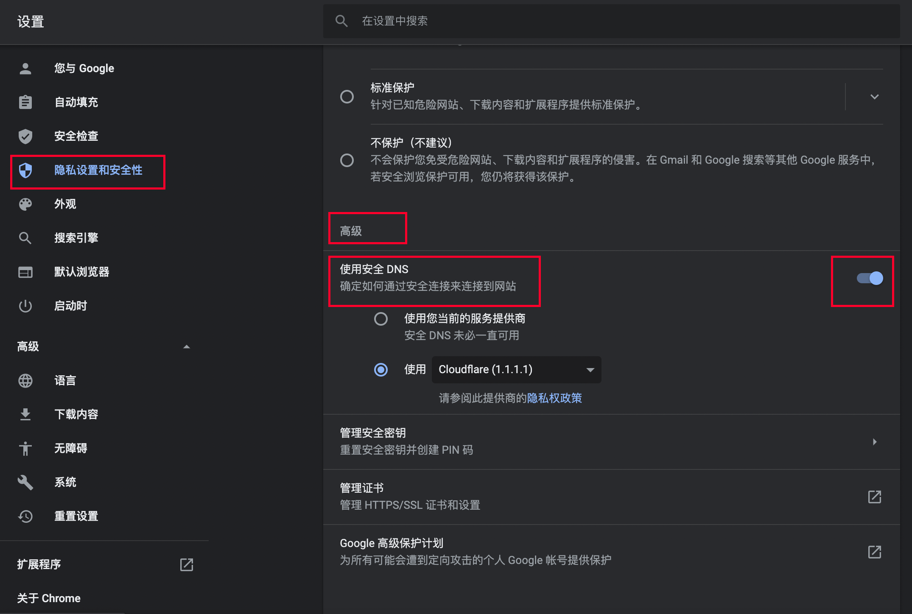The image size is (912, 614).
Task: Expand the 标准保护 details chevron
Action: click(x=875, y=97)
